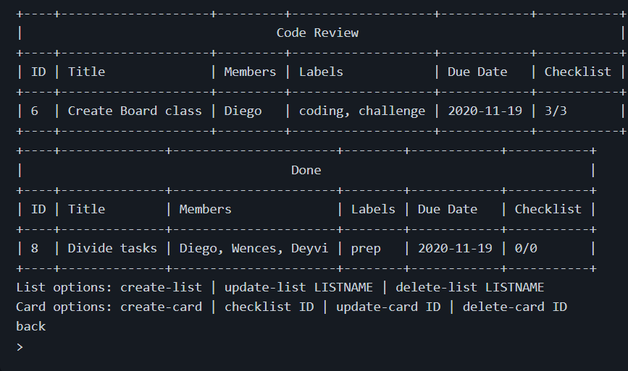Click the member Diego in Code Review row
This screenshot has height=371, width=628.
[243, 111]
